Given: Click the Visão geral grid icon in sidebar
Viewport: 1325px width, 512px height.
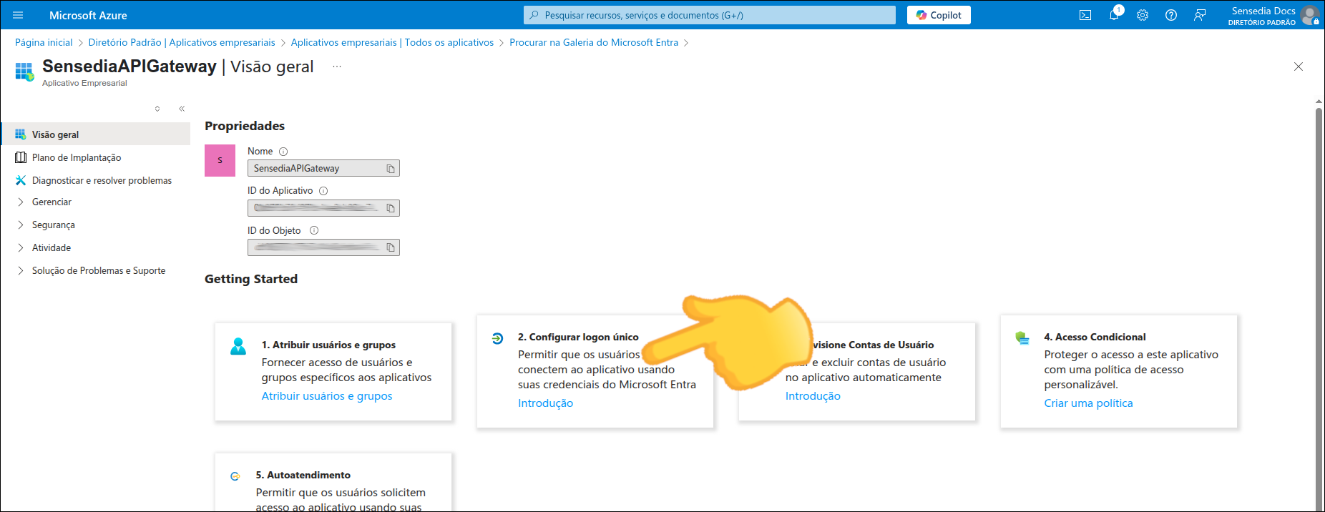Looking at the screenshot, I should pyautogui.click(x=21, y=134).
